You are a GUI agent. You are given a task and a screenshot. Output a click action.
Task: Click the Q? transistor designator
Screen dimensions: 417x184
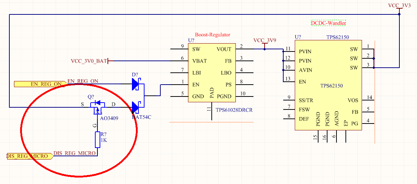point(91,97)
